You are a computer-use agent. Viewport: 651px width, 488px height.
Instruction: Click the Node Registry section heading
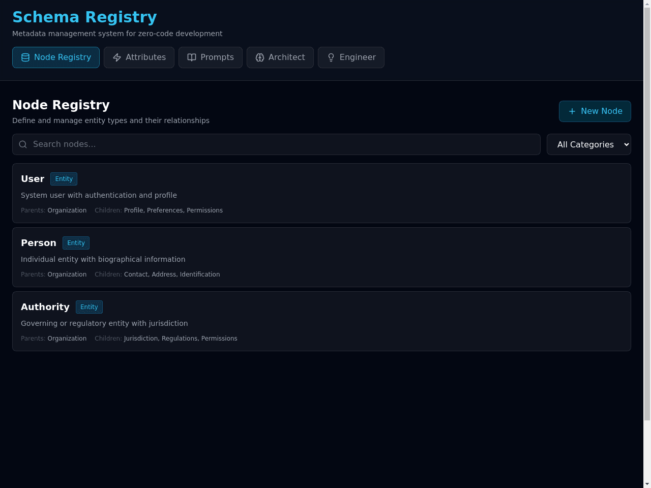[61, 105]
